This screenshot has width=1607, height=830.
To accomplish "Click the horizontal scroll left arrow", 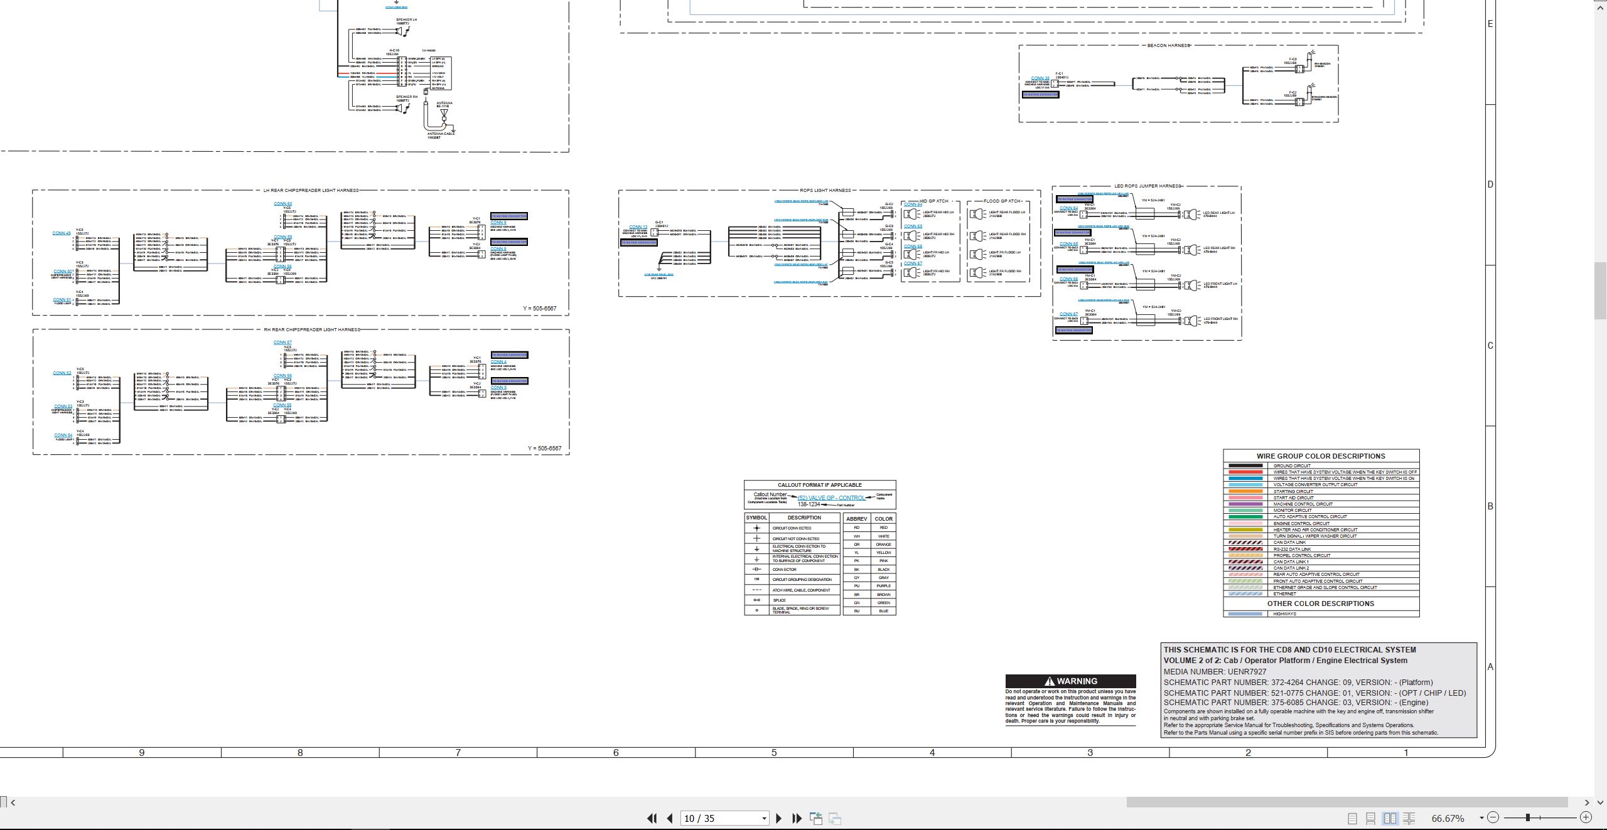I will click(x=13, y=802).
